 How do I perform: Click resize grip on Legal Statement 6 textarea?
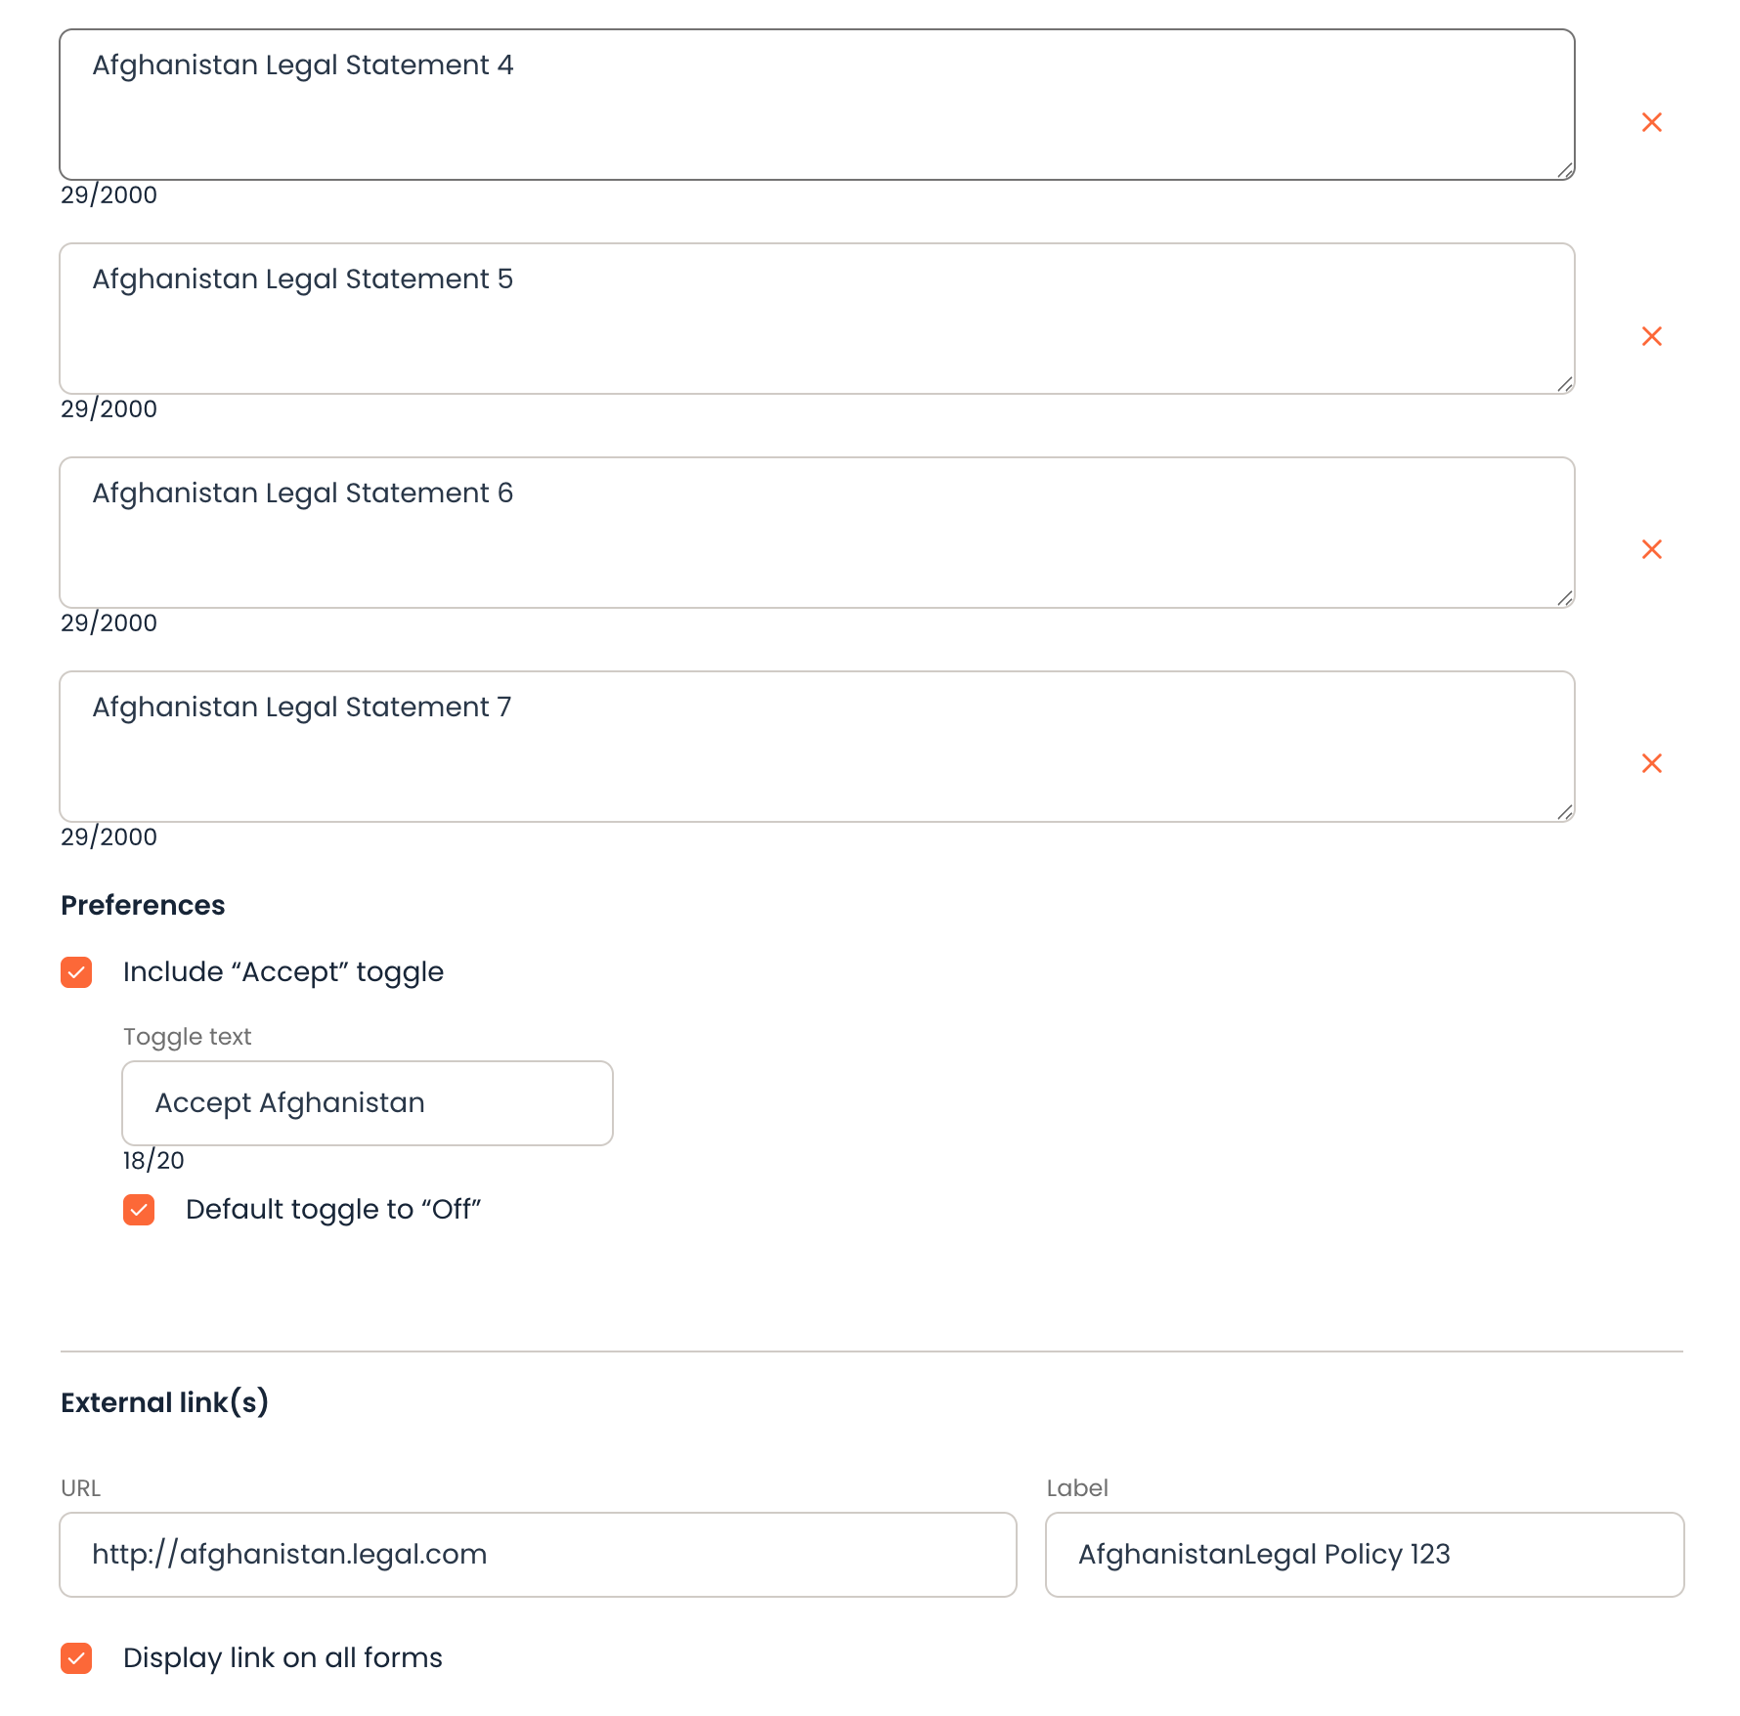point(1564,598)
